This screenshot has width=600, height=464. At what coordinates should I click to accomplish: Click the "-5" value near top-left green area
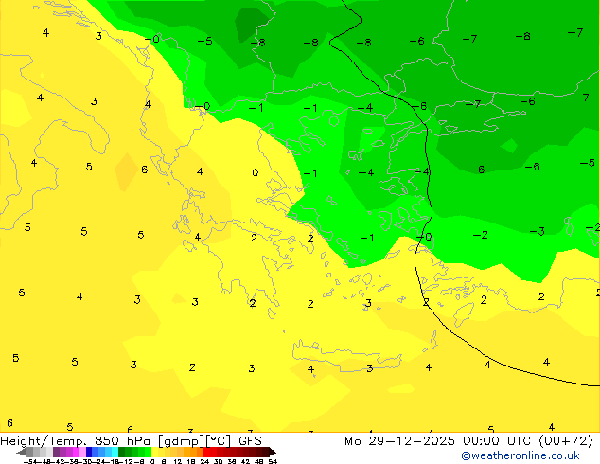(x=205, y=41)
